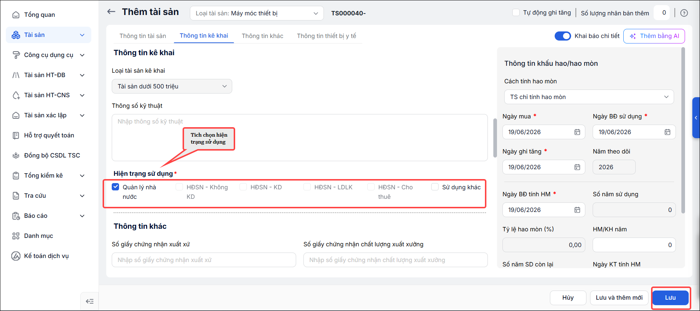Open the calendar icon in Ngày ghi tăng
This screenshot has width=700, height=311.
(577, 167)
